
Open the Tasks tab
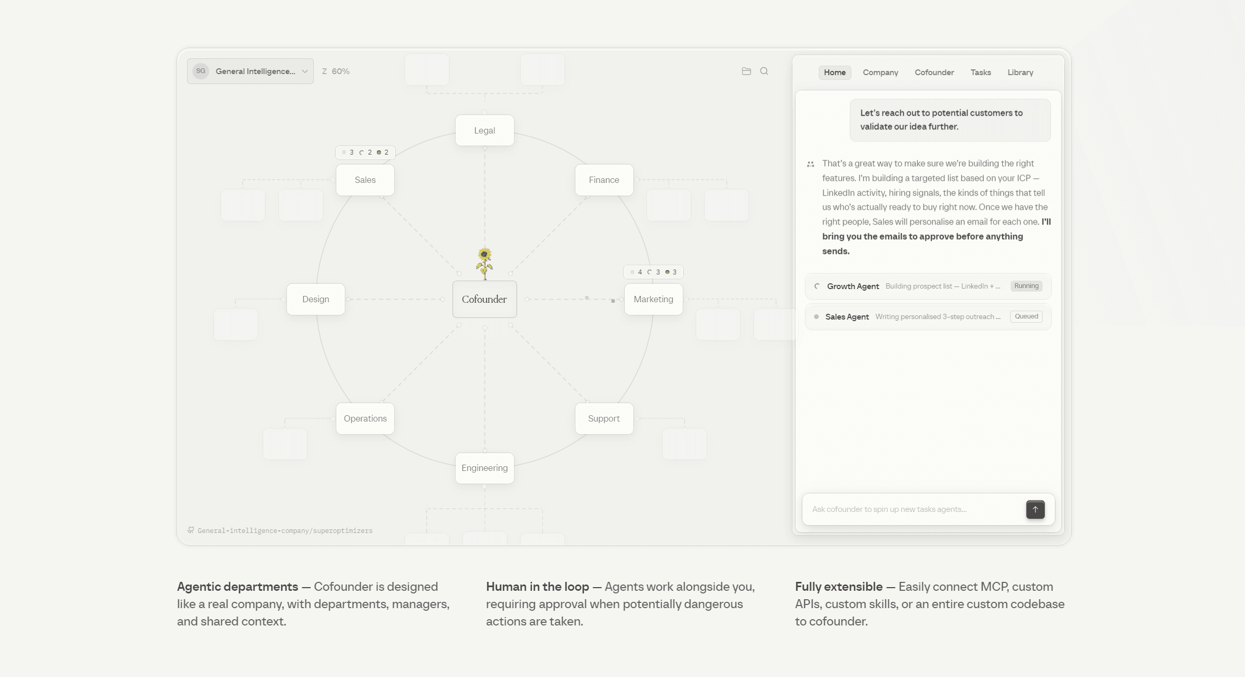pos(981,73)
